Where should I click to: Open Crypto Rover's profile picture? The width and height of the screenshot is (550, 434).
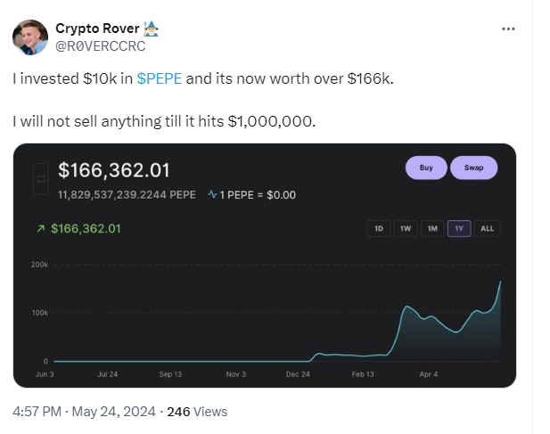[30, 37]
